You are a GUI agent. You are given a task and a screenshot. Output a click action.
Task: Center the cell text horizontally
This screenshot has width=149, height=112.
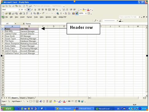pyautogui.click(x=43, y=10)
